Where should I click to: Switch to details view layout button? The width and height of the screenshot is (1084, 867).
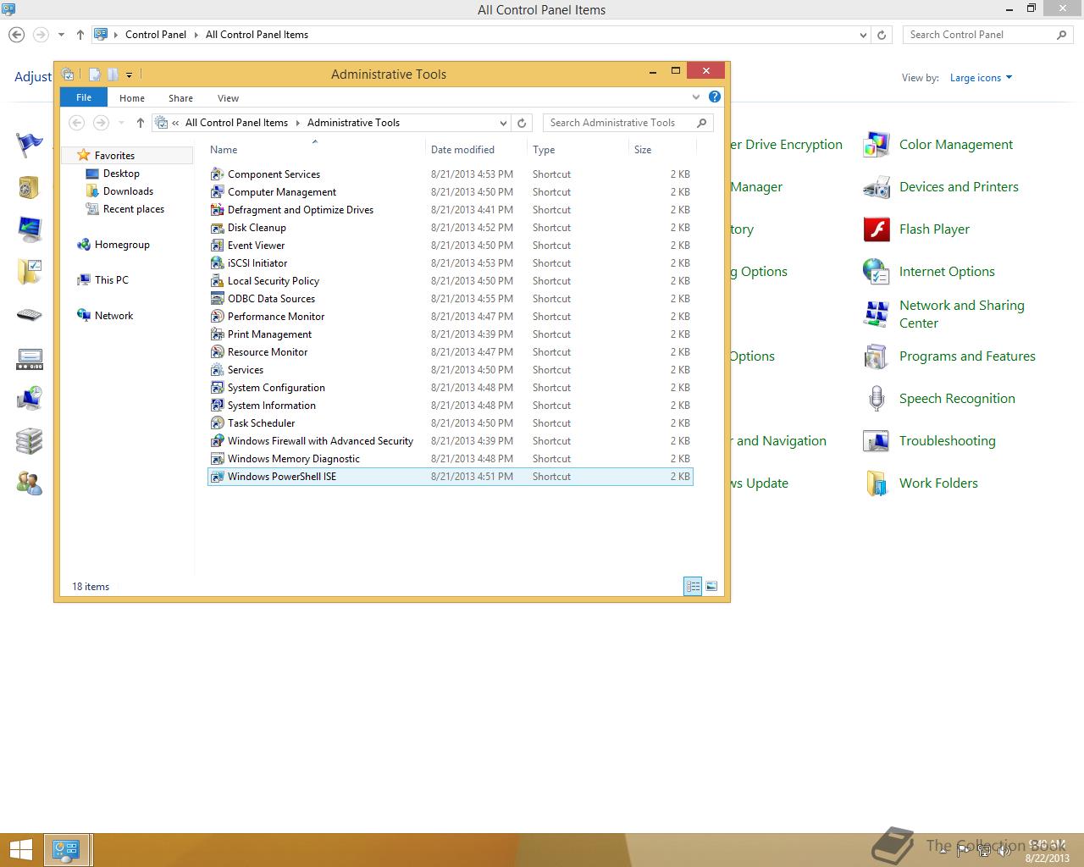(x=693, y=586)
